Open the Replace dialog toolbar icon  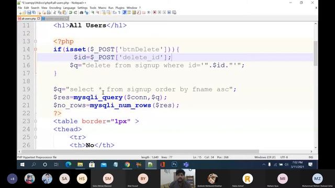86,13
